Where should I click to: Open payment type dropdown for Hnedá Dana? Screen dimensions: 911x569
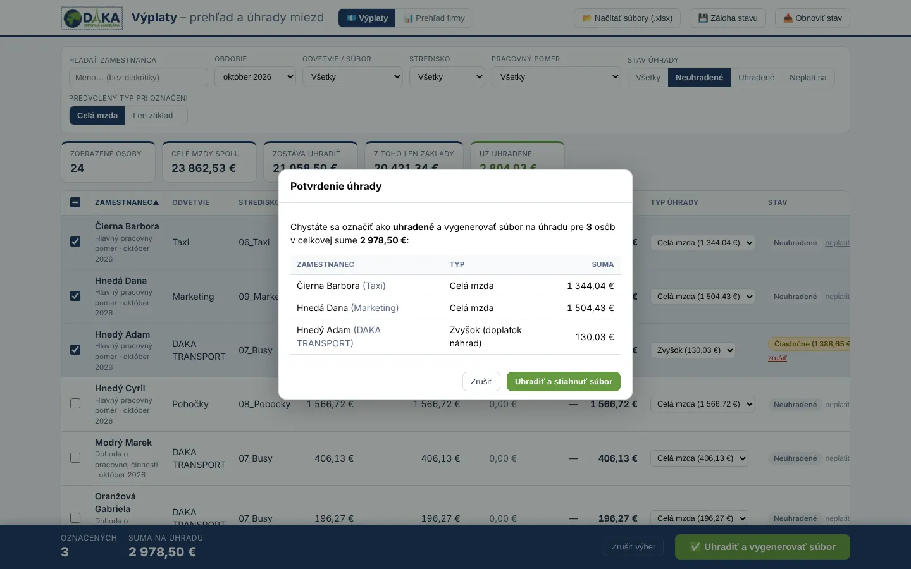pyautogui.click(x=702, y=297)
